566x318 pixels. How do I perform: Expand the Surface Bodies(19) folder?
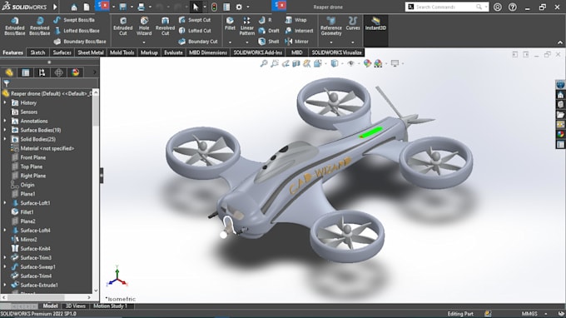(5, 130)
